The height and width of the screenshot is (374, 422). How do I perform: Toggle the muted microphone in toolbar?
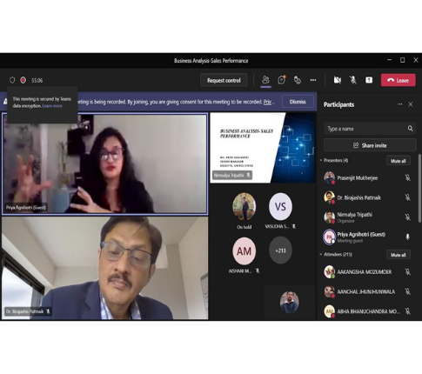pos(353,80)
